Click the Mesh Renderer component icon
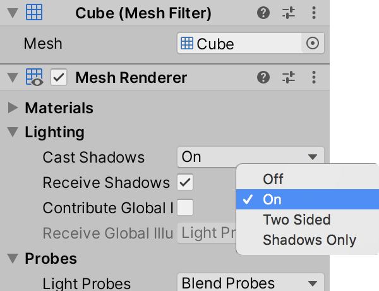 coord(34,78)
